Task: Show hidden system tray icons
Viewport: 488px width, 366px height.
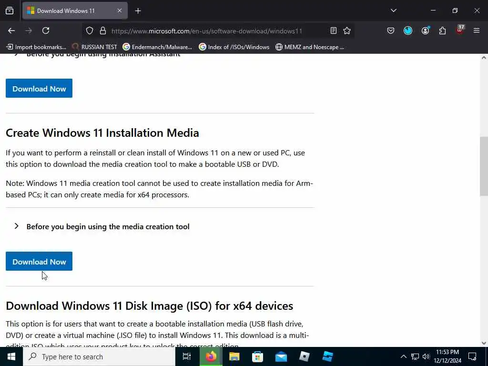Action: click(x=403, y=356)
